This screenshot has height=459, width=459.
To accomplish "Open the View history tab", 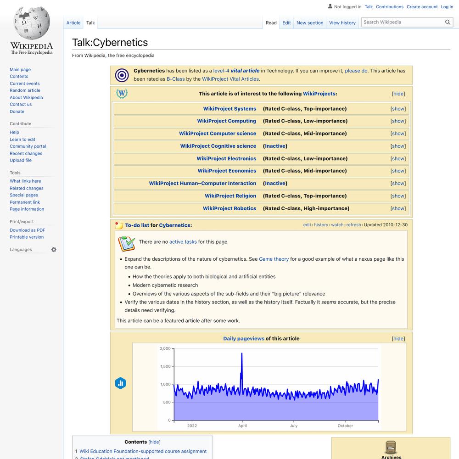I will (342, 23).
